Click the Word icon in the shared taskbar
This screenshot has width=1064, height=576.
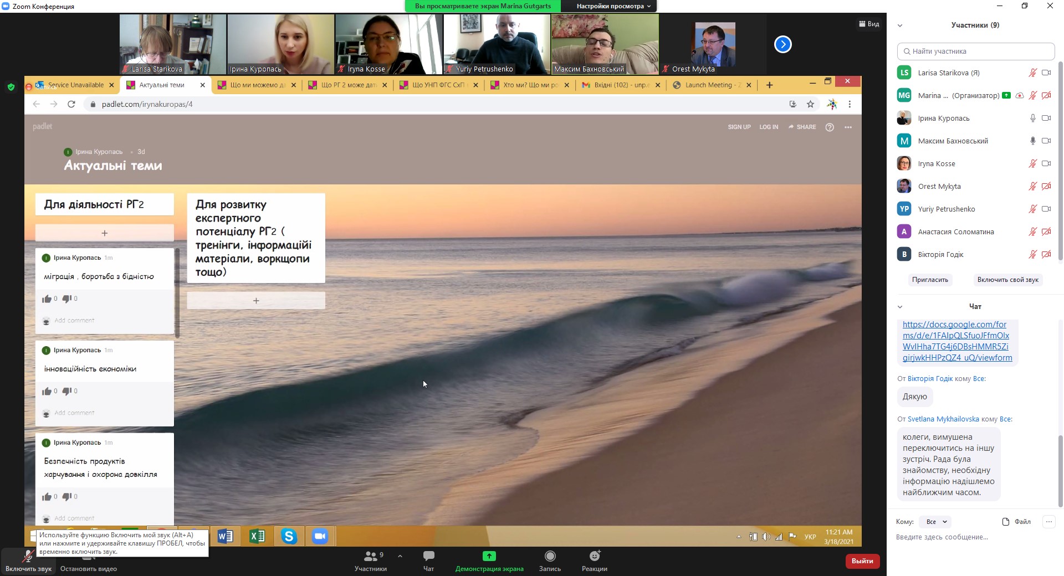(x=225, y=536)
